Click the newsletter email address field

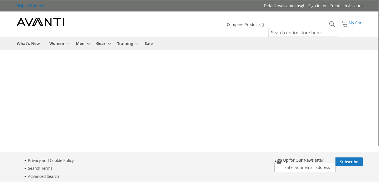point(307,167)
